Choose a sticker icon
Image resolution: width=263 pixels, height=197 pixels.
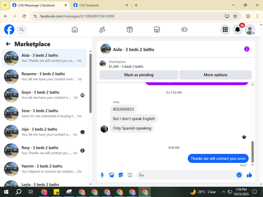[120, 175]
